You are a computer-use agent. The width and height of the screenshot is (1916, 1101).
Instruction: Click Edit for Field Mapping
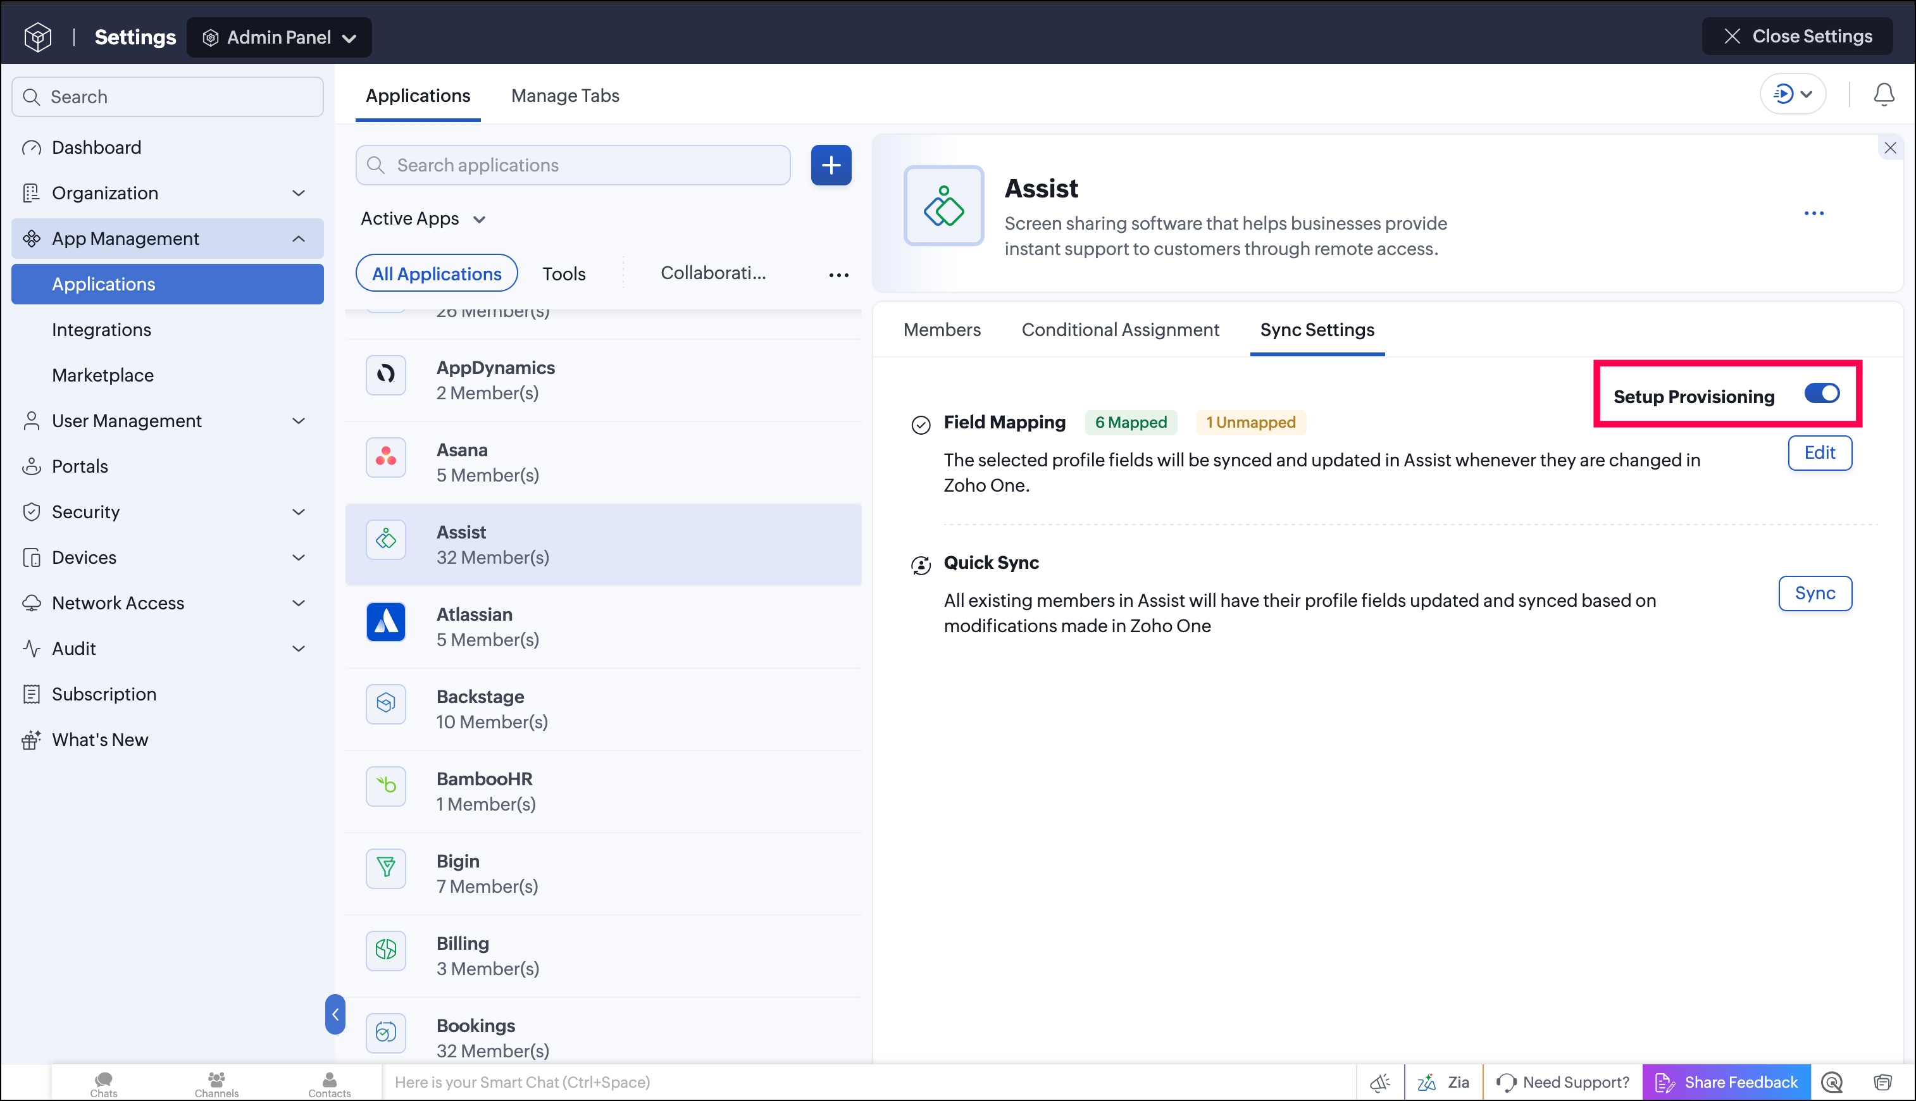pos(1819,453)
